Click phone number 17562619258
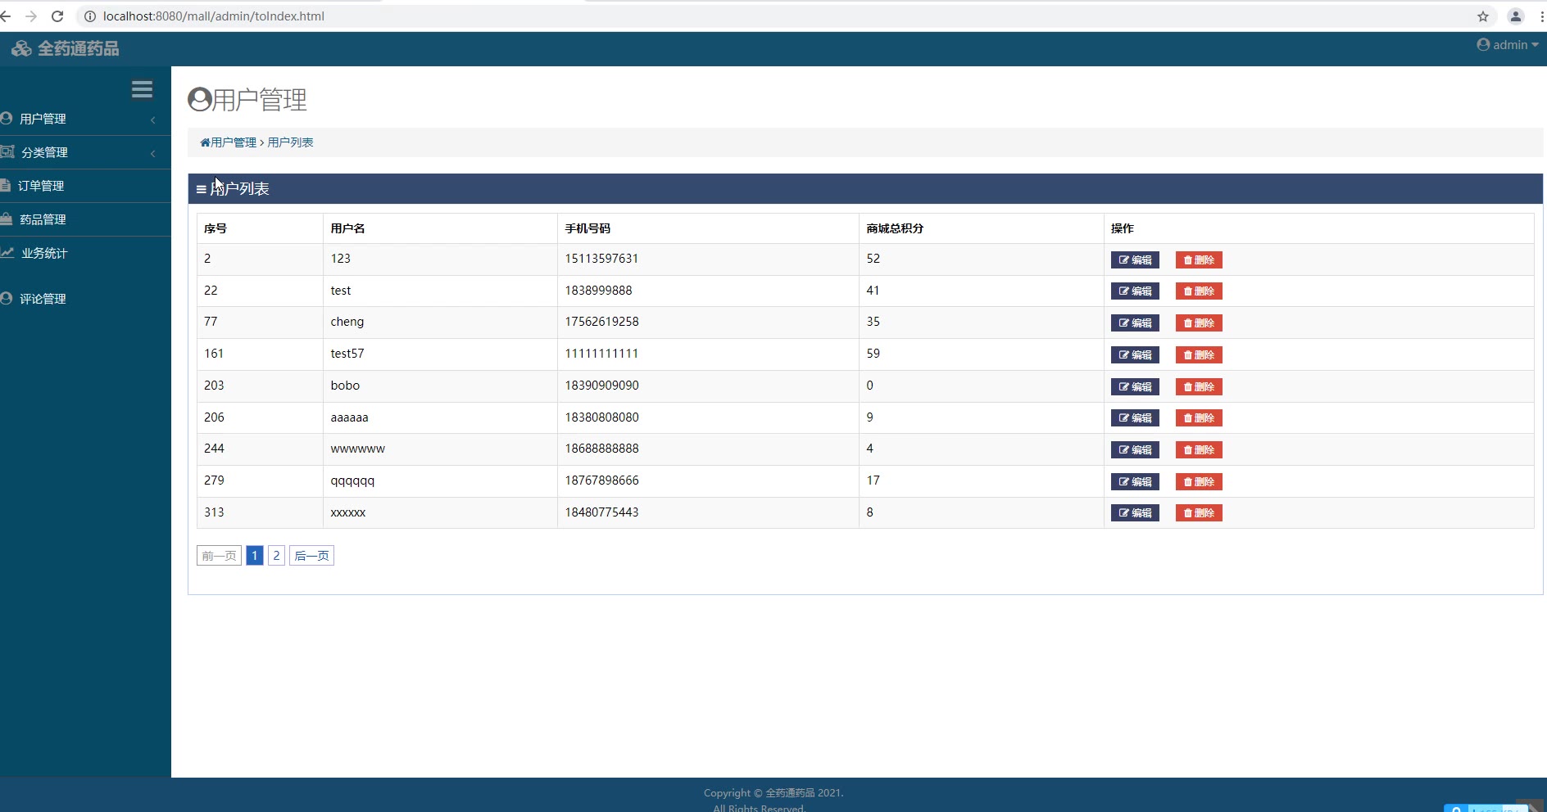The height and width of the screenshot is (812, 1547). [601, 322]
